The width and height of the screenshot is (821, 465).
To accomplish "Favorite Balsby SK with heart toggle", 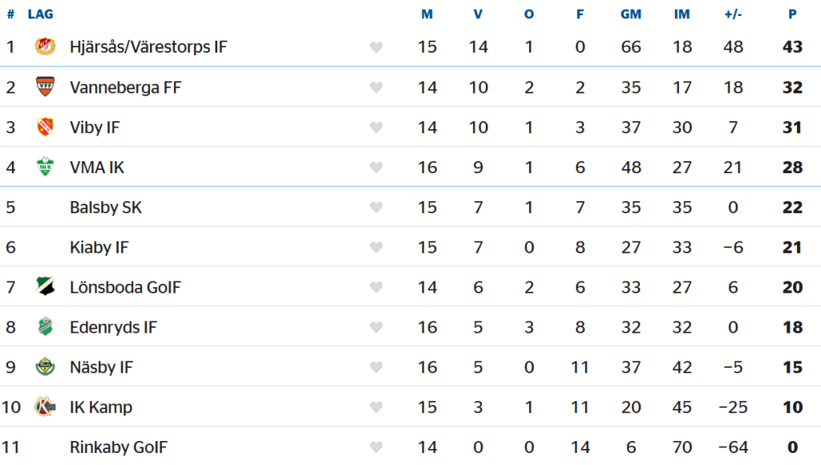I will (x=376, y=208).
